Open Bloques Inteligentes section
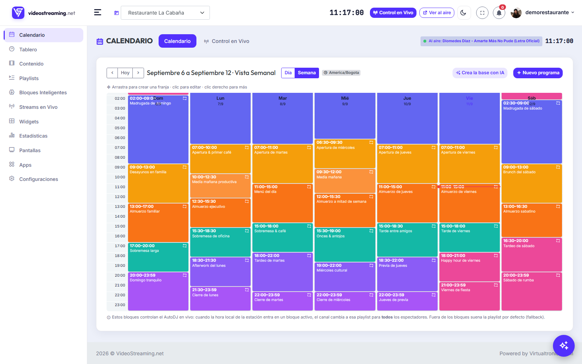 coord(43,92)
